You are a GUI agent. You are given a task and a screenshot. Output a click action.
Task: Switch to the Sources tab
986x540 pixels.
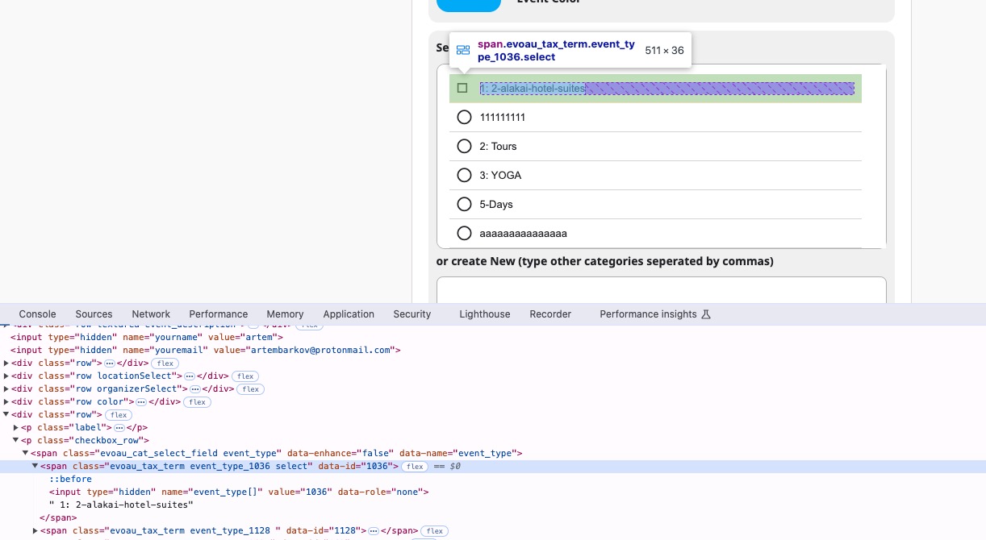pyautogui.click(x=94, y=314)
